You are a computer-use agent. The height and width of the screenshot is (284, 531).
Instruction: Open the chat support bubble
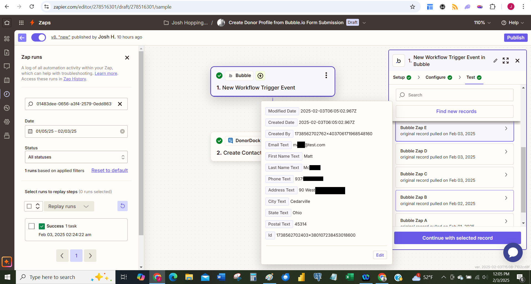513,252
